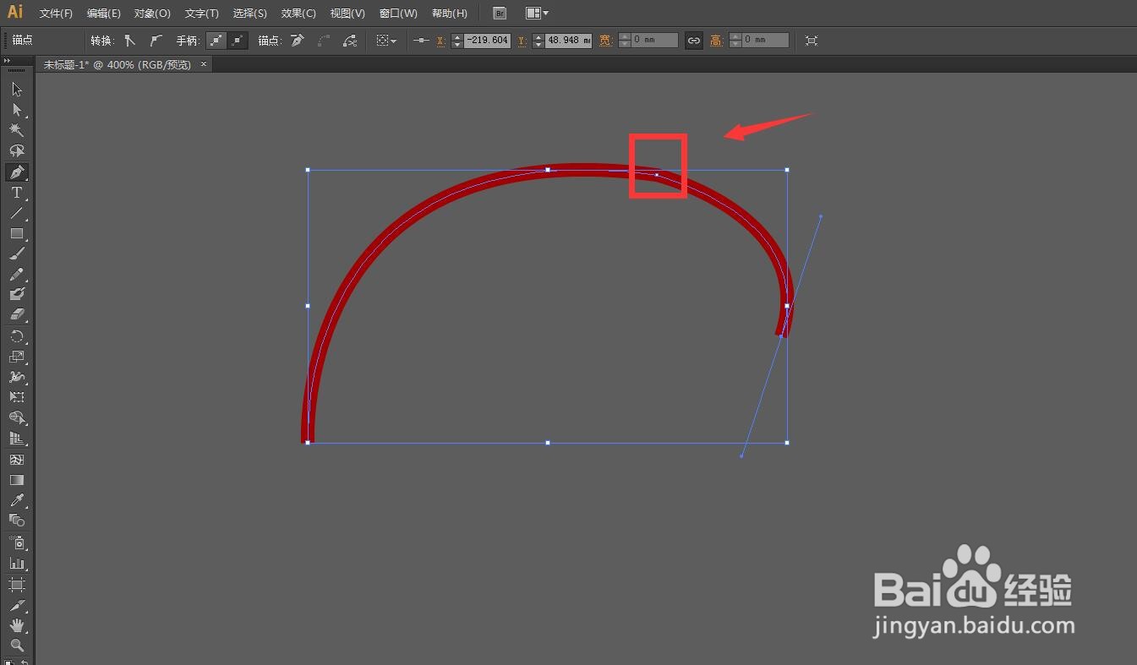
Task: Select the Rectangle tool
Action: pyautogui.click(x=17, y=233)
